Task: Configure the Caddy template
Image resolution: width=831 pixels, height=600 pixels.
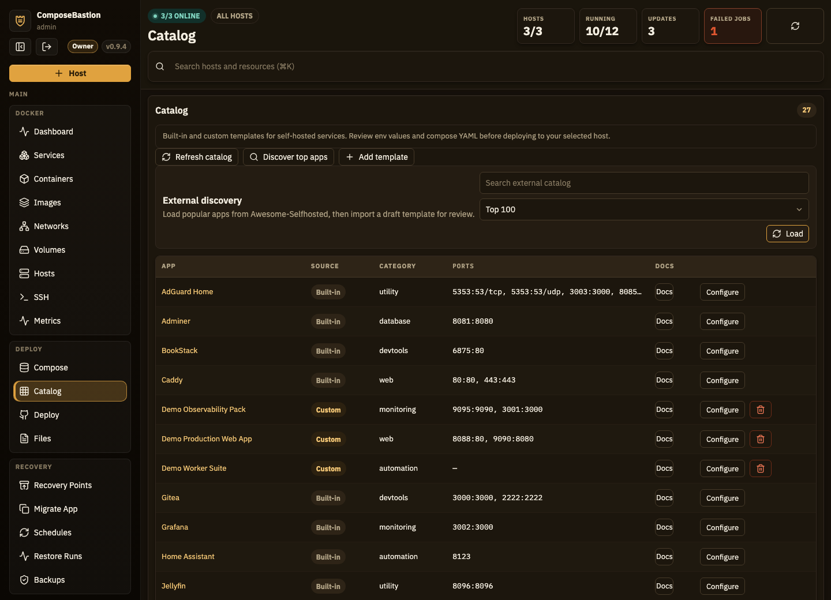Action: pyautogui.click(x=722, y=380)
